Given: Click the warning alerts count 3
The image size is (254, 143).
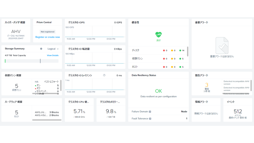Looking at the screenshot, I should coord(207,85).
